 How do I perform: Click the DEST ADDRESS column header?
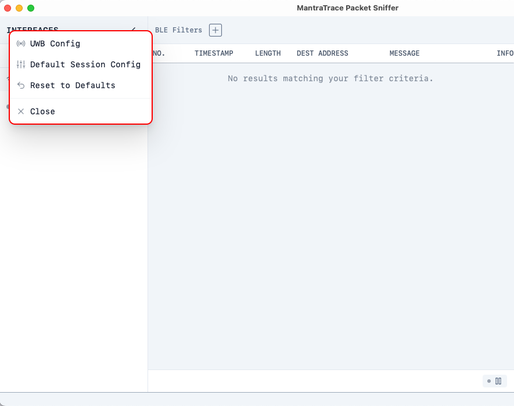[322, 53]
